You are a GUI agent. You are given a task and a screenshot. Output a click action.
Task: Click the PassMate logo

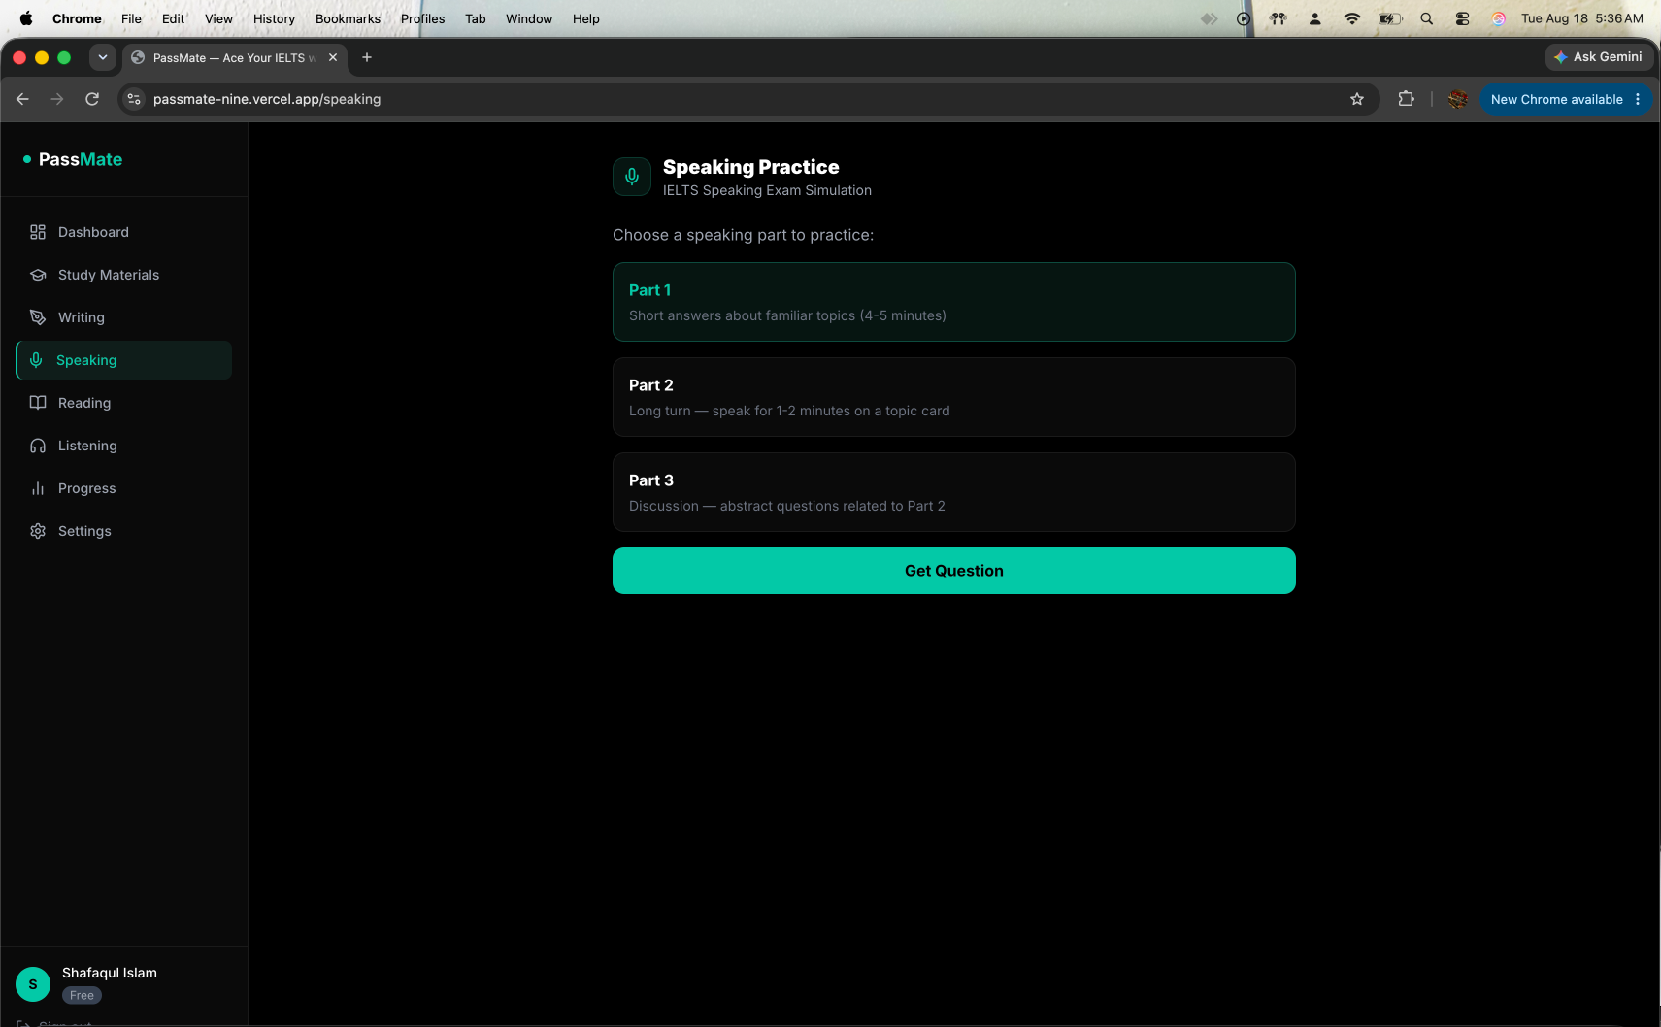tap(73, 159)
